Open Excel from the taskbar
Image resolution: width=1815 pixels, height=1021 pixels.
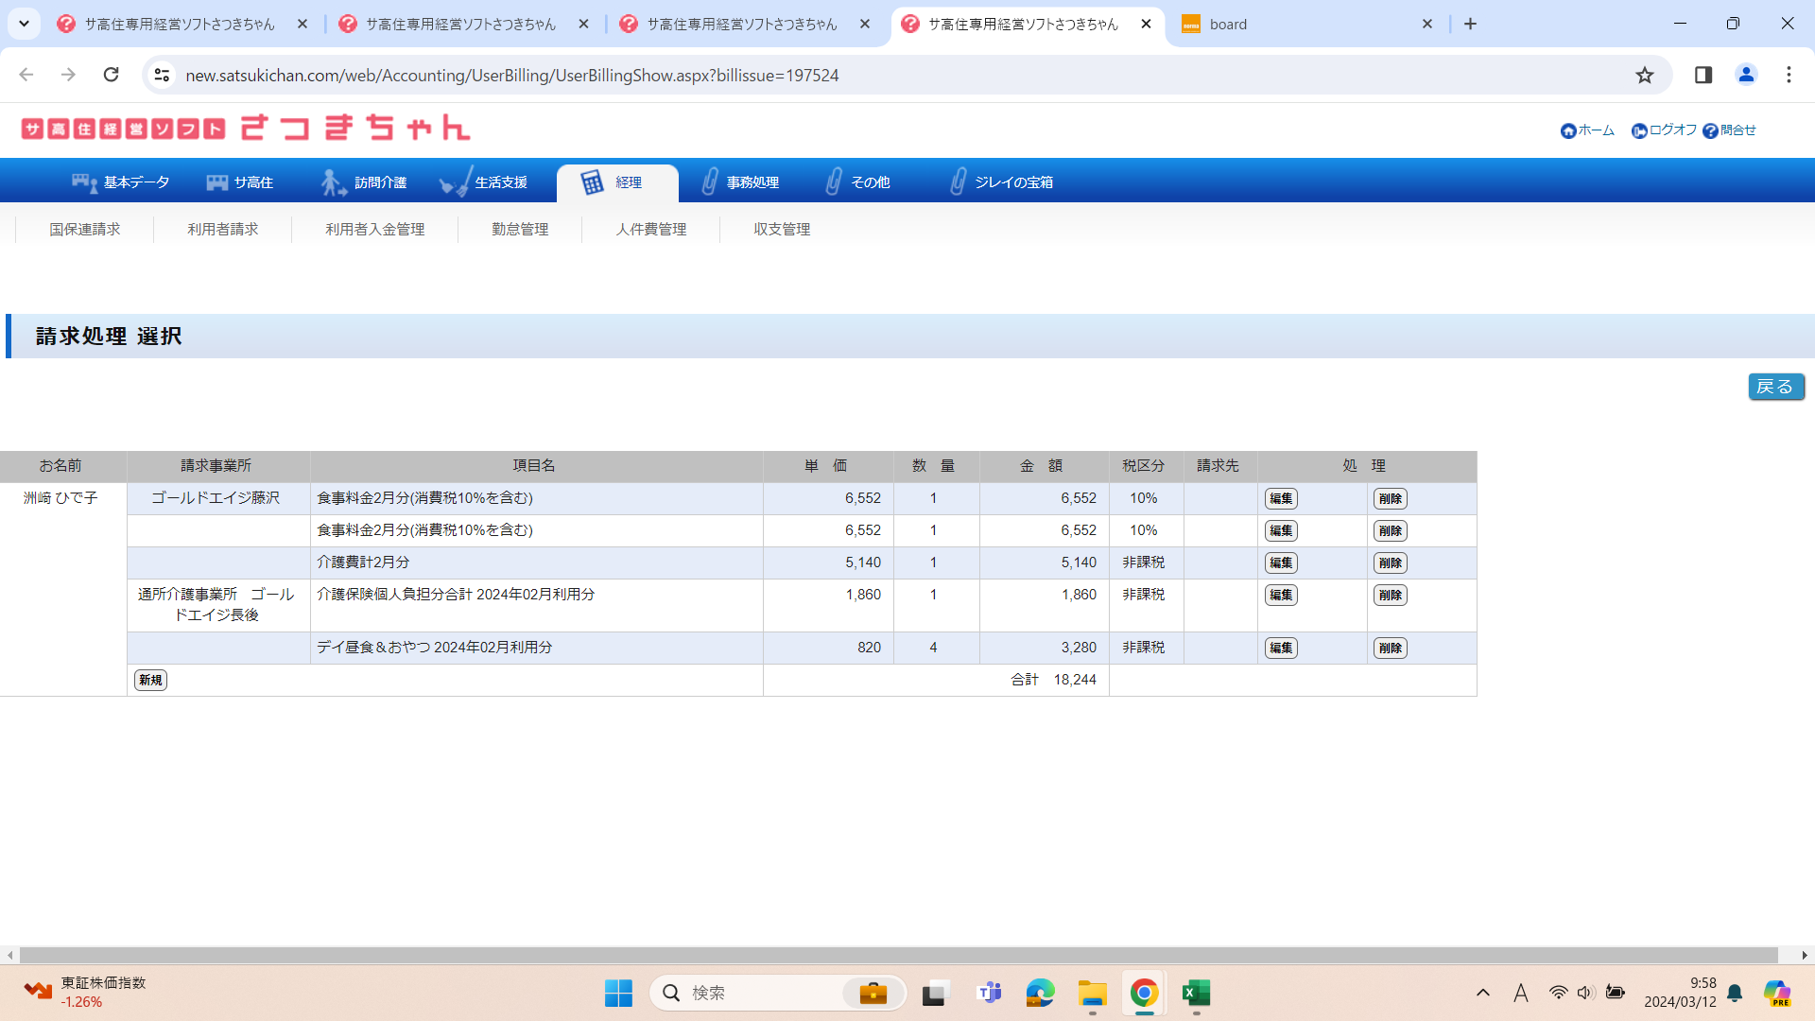[1196, 993]
